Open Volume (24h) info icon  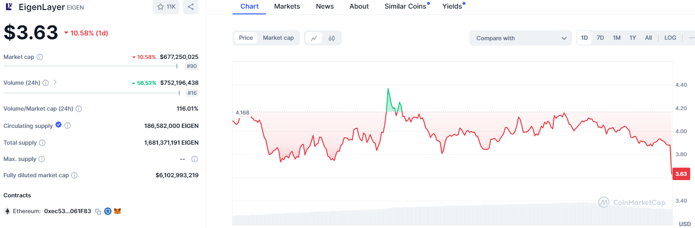pos(45,83)
